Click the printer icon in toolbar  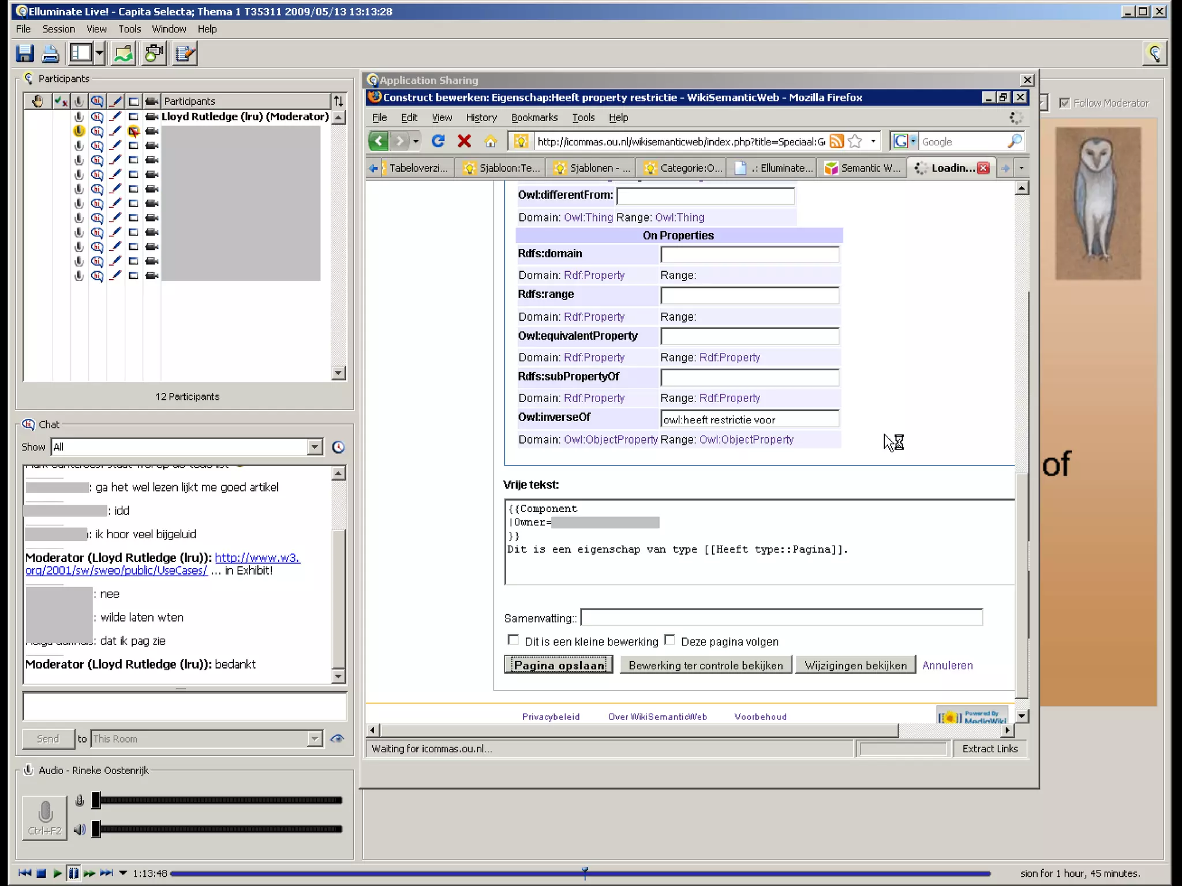coord(50,54)
